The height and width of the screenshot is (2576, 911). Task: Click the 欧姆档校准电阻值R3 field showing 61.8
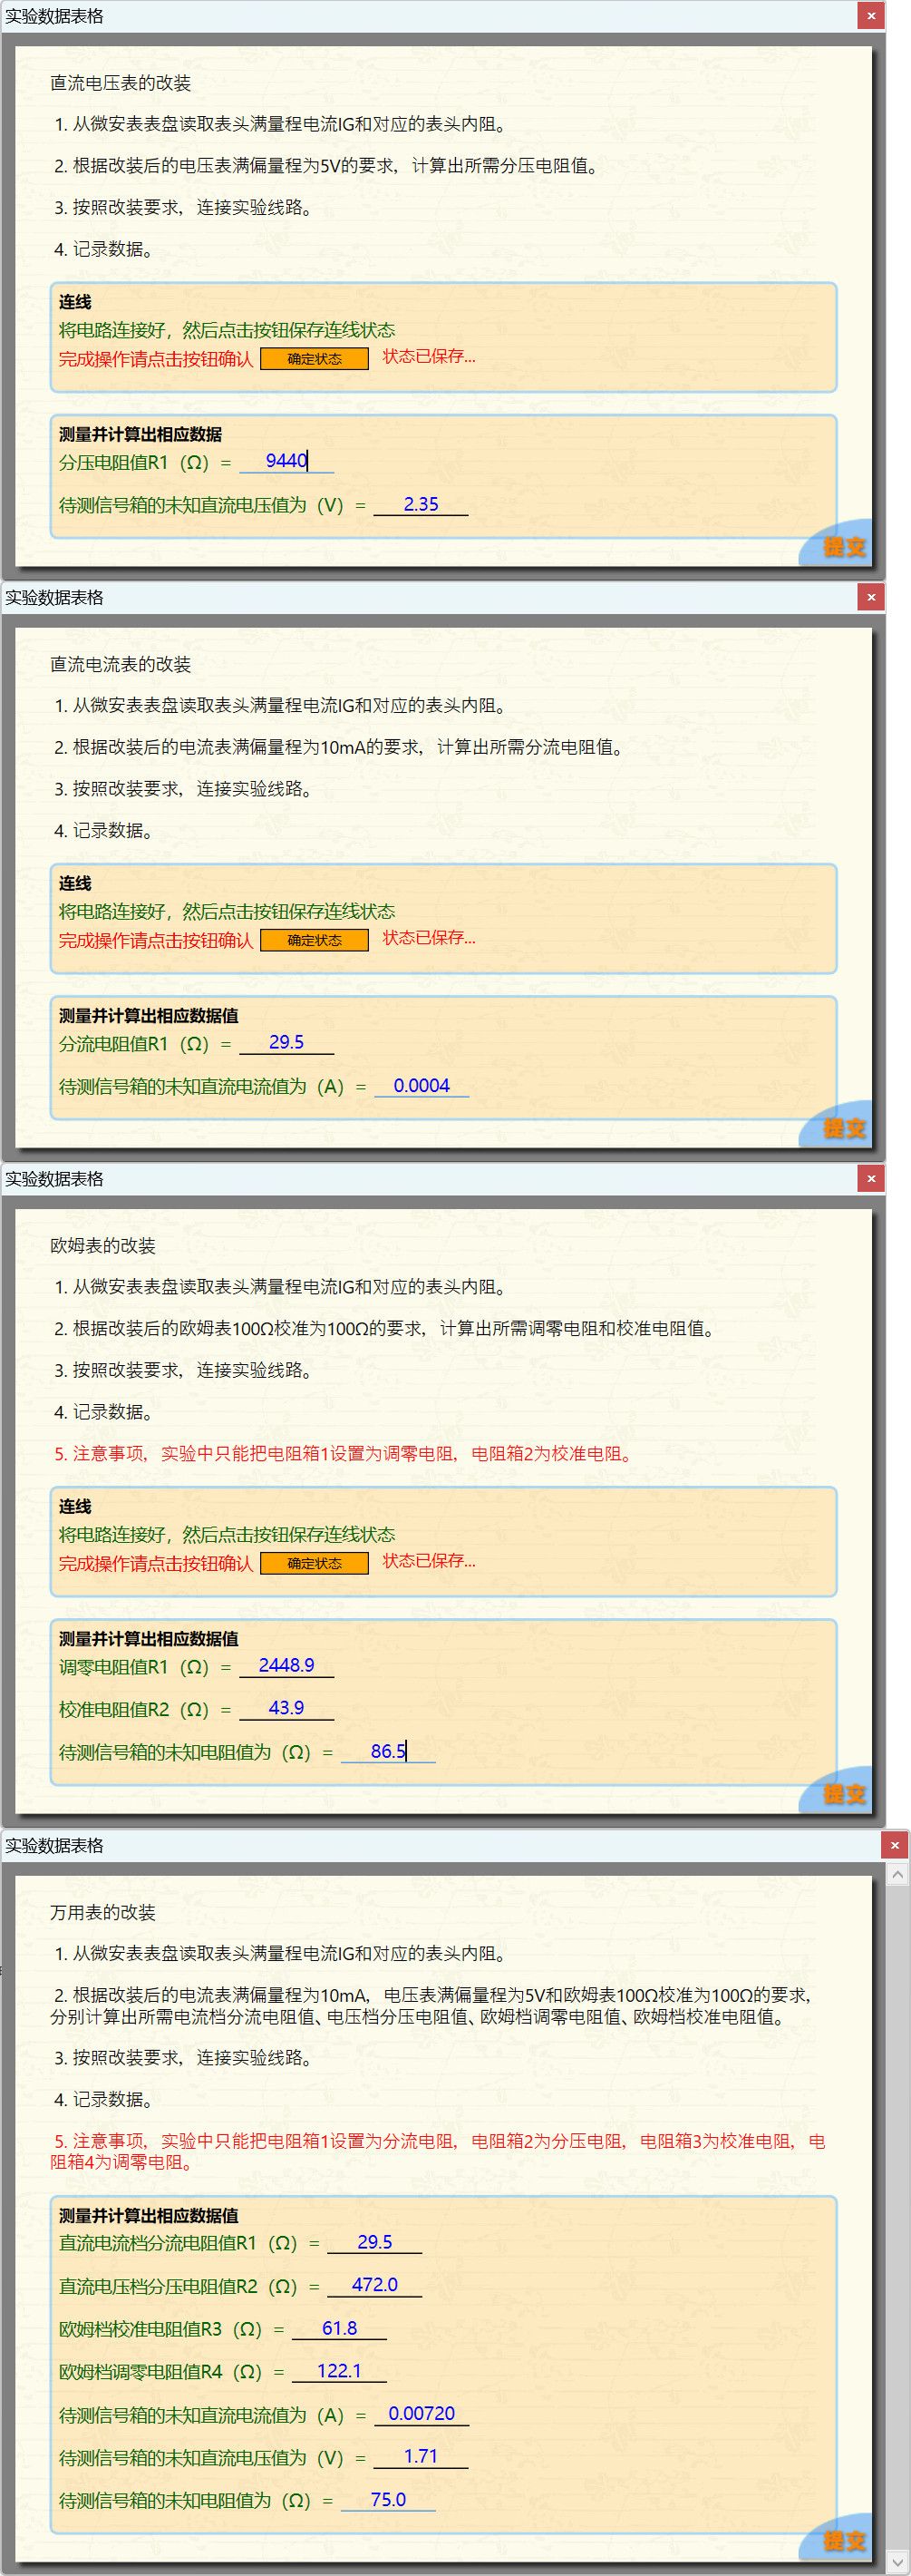coord(339,2328)
